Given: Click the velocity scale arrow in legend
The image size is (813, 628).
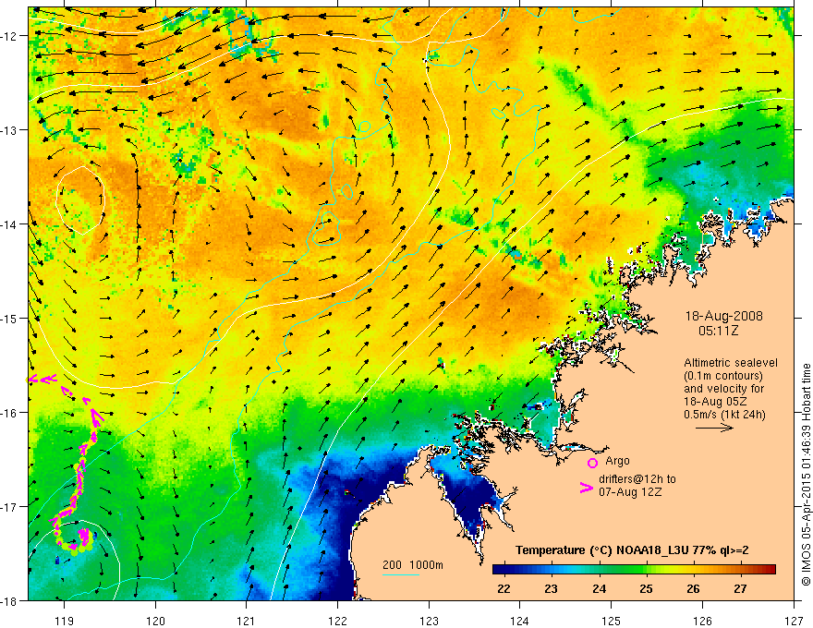Looking at the screenshot, I should point(714,428).
